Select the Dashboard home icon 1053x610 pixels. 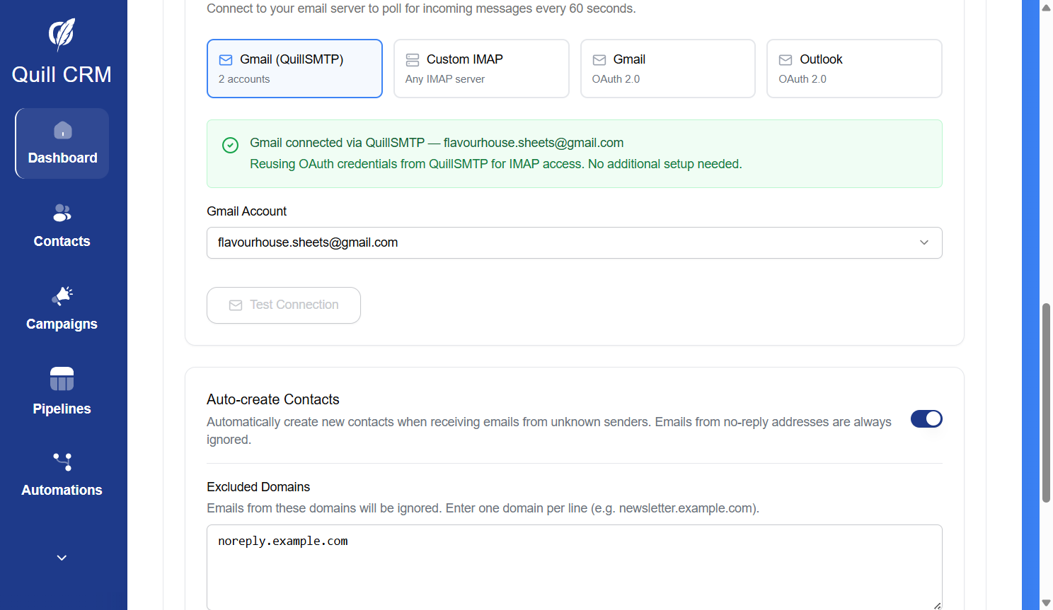(x=62, y=131)
